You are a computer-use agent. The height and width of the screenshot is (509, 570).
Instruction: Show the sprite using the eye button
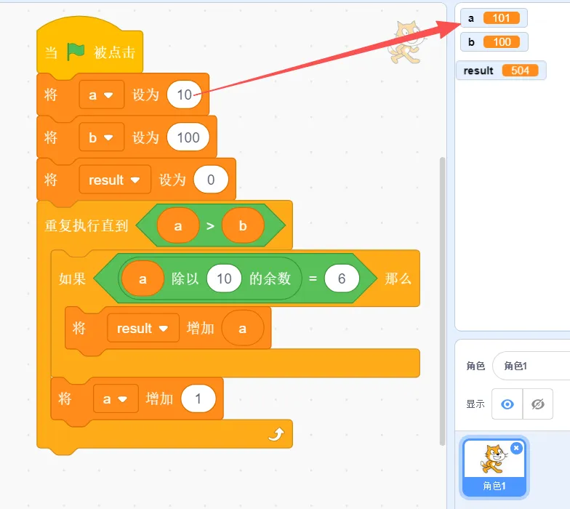[507, 404]
